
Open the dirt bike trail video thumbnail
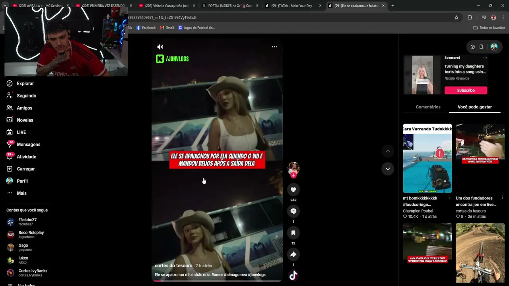coord(480,253)
